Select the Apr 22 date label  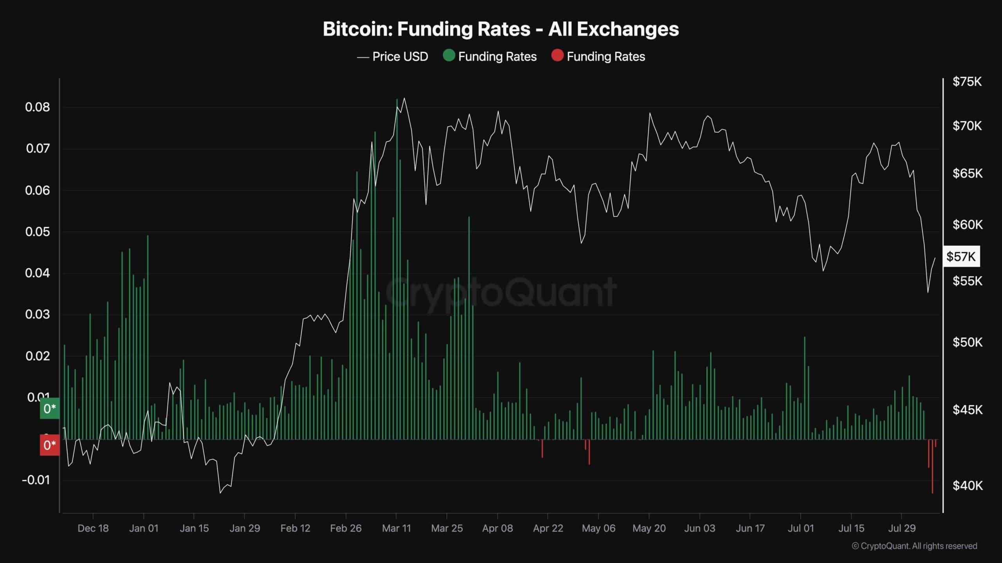click(548, 528)
